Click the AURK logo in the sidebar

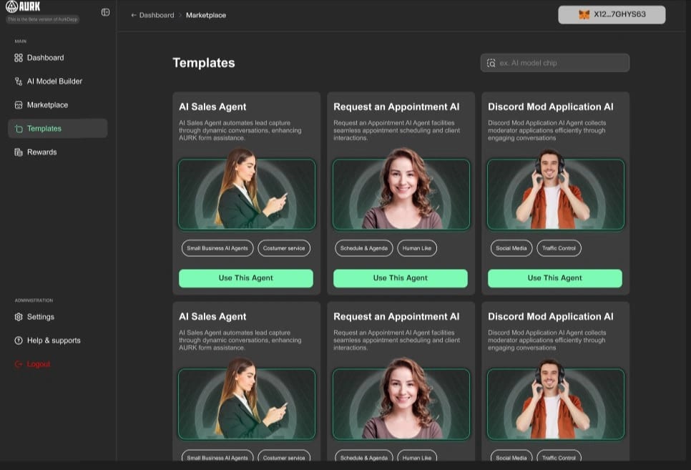pyautogui.click(x=23, y=6)
